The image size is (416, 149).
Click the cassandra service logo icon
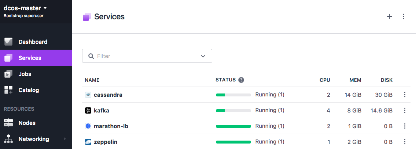(x=88, y=95)
